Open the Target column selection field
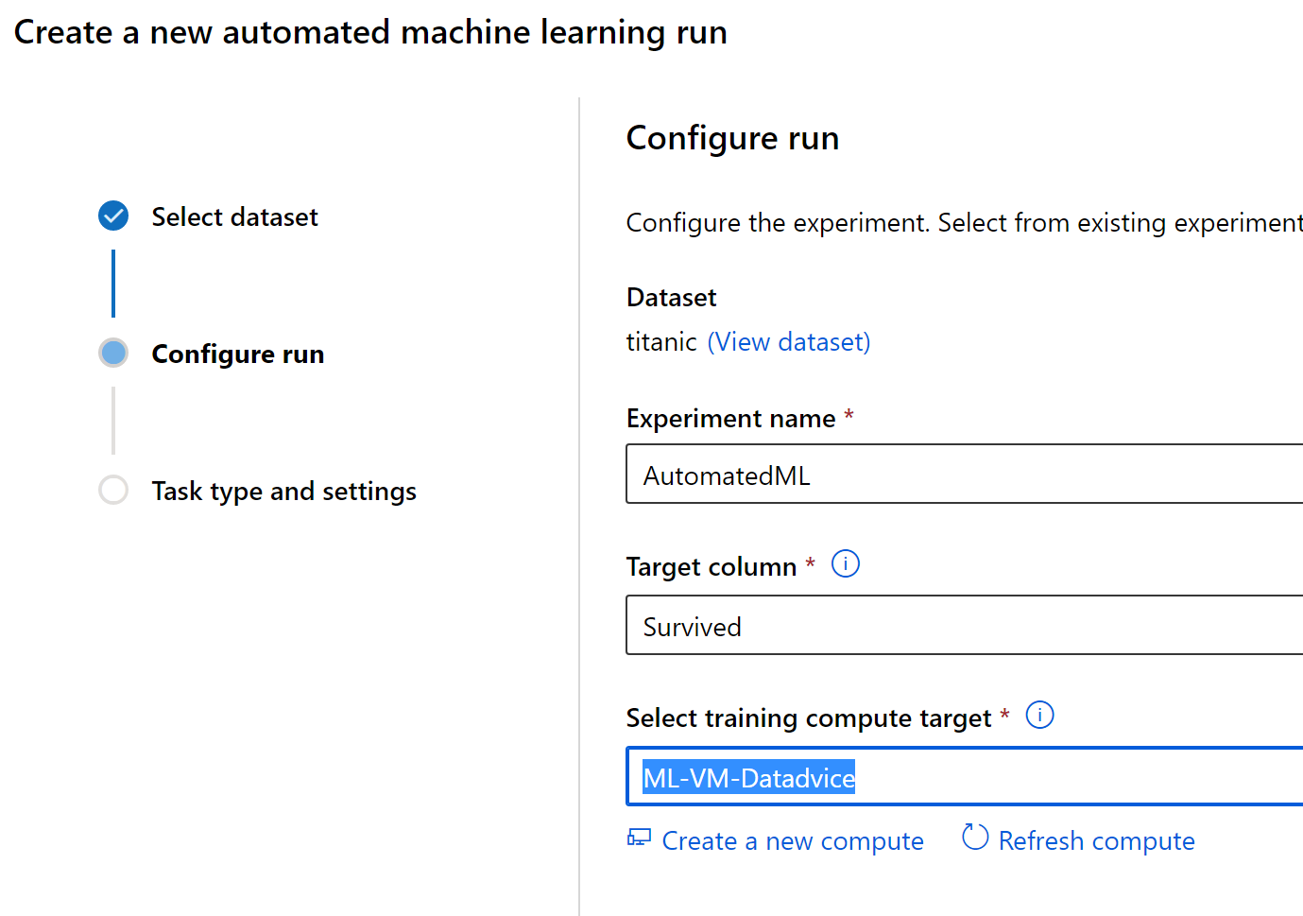Image resolution: width=1303 pixels, height=916 pixels. click(x=945, y=625)
